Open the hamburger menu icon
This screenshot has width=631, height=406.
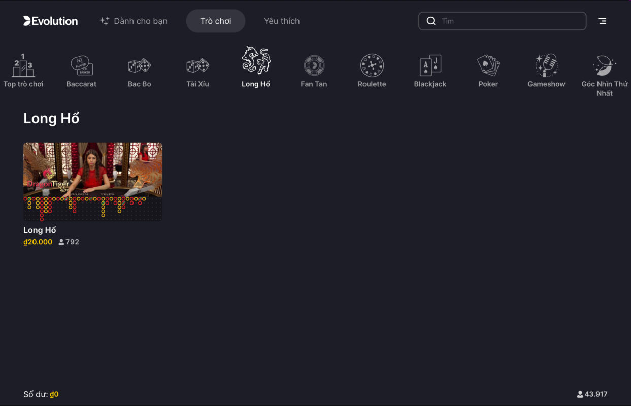[x=602, y=21]
